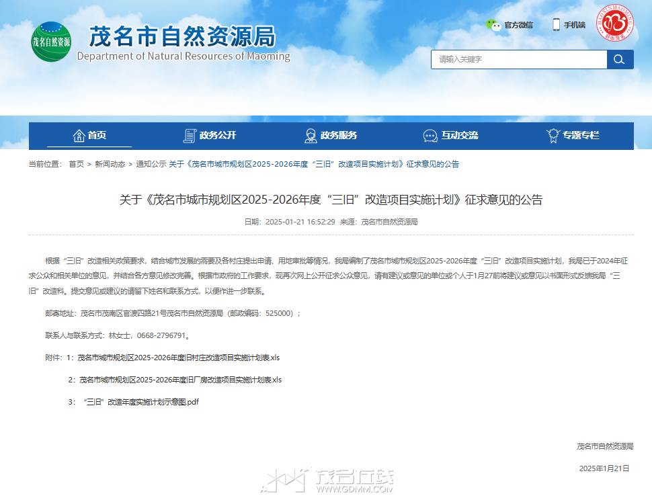Download the 旧厂房改造项目实施计划表.xls attachment
This screenshot has height=496, width=652.
tap(180, 380)
